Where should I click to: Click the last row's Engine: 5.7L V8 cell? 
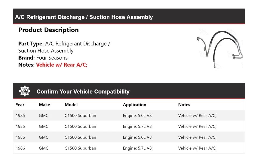pos(138,148)
